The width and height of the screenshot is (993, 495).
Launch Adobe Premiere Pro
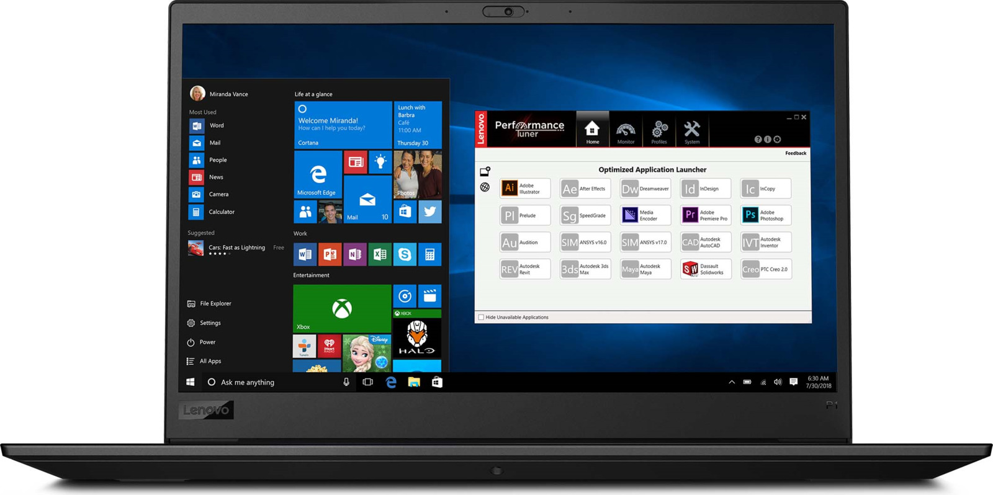pos(706,215)
